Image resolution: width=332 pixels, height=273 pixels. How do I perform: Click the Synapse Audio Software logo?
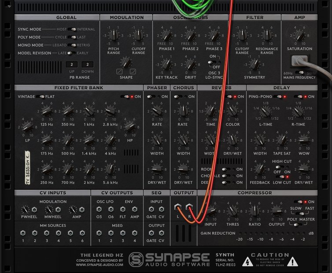(x=169, y=259)
